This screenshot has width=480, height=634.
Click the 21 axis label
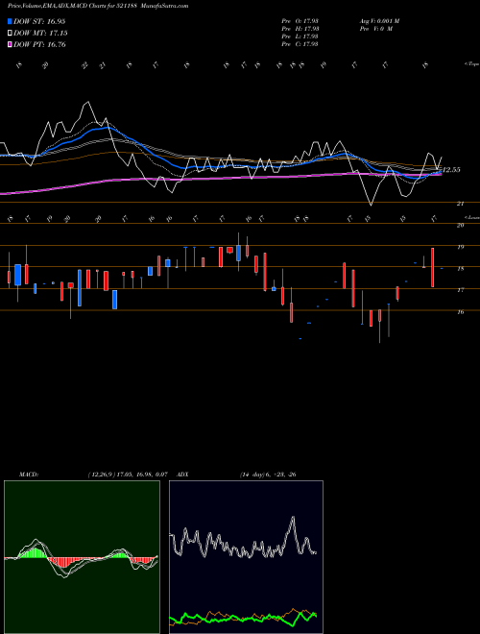(x=460, y=204)
